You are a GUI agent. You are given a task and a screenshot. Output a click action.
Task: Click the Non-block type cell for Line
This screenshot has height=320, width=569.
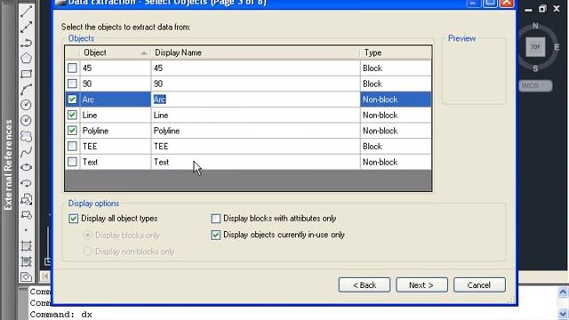click(x=396, y=115)
